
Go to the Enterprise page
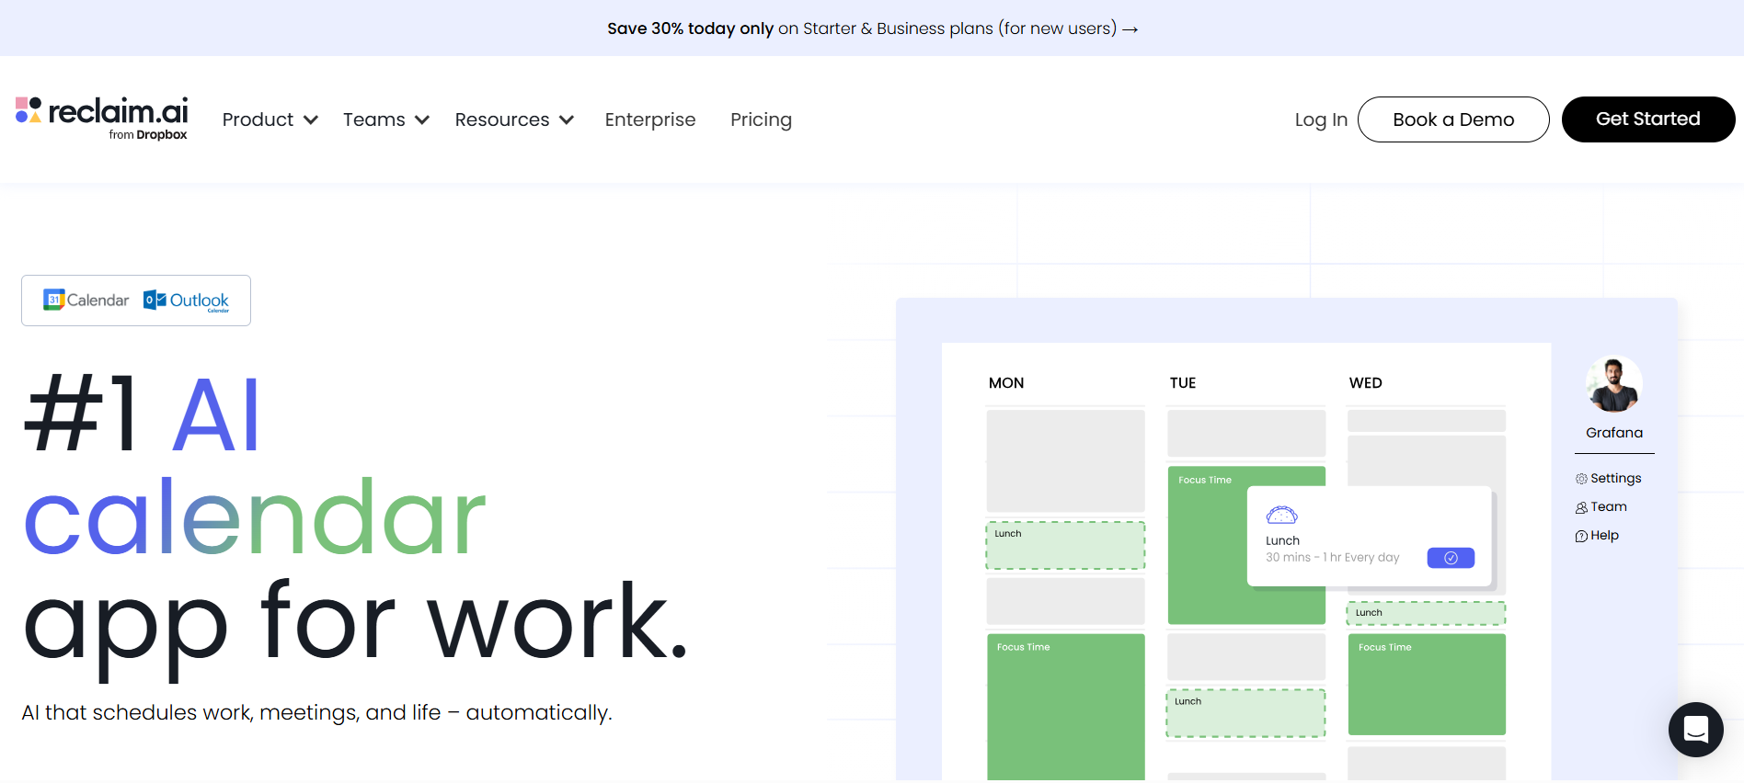(x=650, y=119)
